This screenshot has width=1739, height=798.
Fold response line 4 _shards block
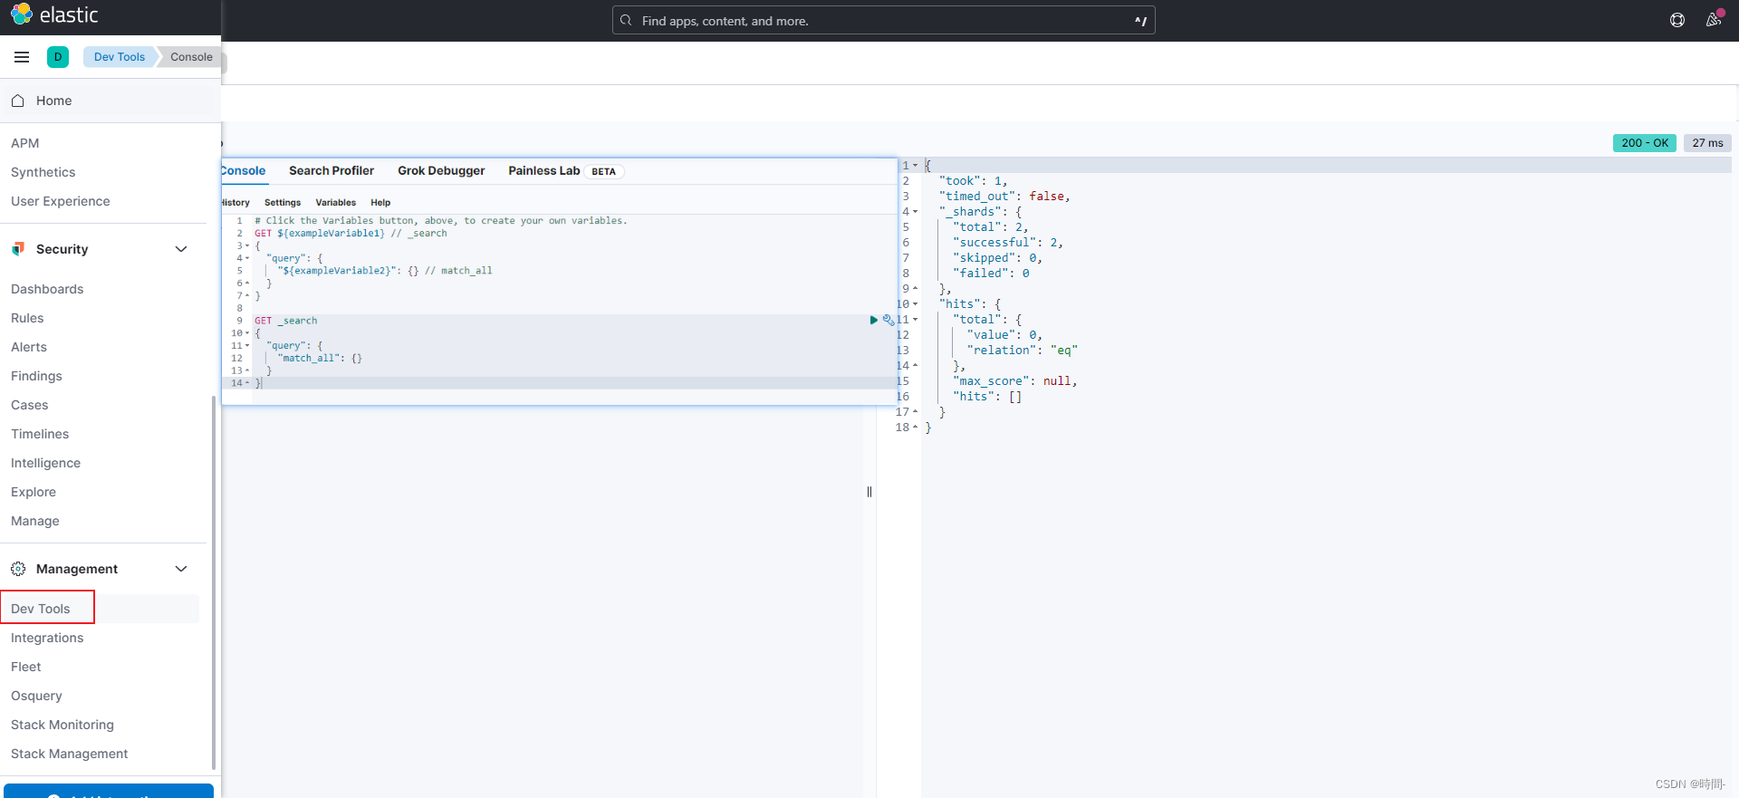pos(915,212)
